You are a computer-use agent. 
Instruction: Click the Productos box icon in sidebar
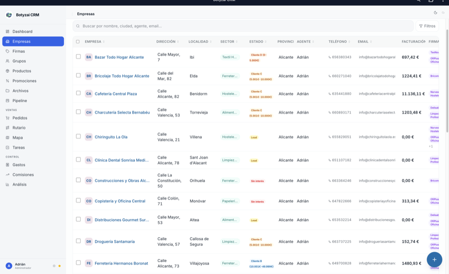[x=7, y=71]
